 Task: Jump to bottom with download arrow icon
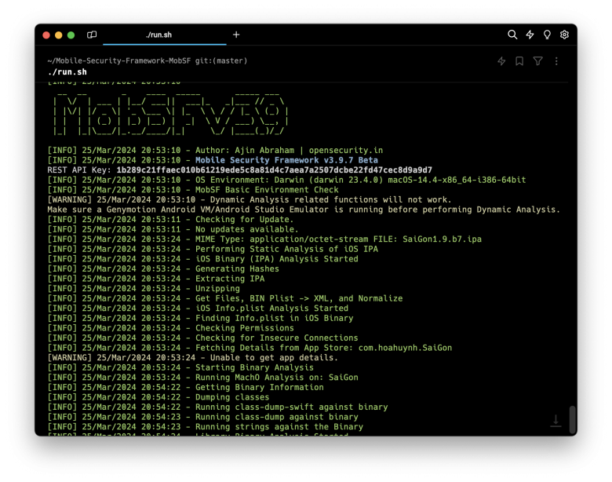pos(556,421)
